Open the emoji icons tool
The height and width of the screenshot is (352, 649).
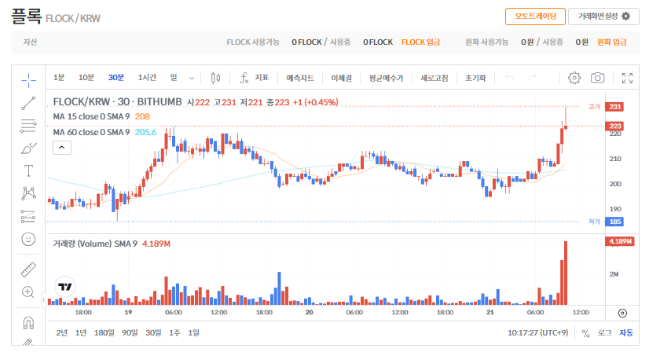28,239
